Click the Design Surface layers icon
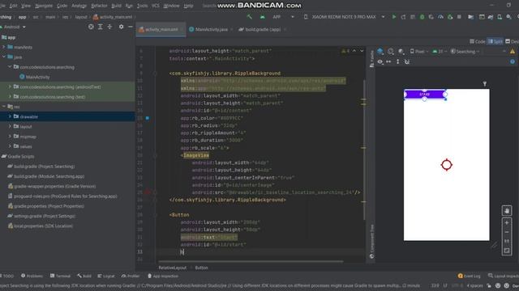Viewport: 519px width, 291px height. point(380,52)
